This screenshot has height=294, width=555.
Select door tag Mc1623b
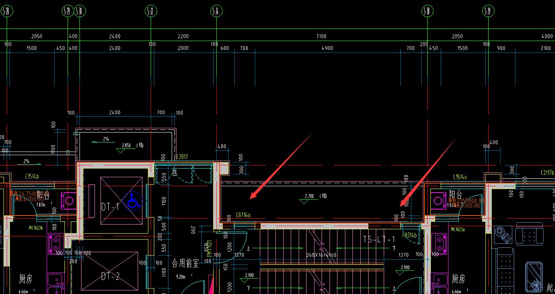click(x=36, y=228)
